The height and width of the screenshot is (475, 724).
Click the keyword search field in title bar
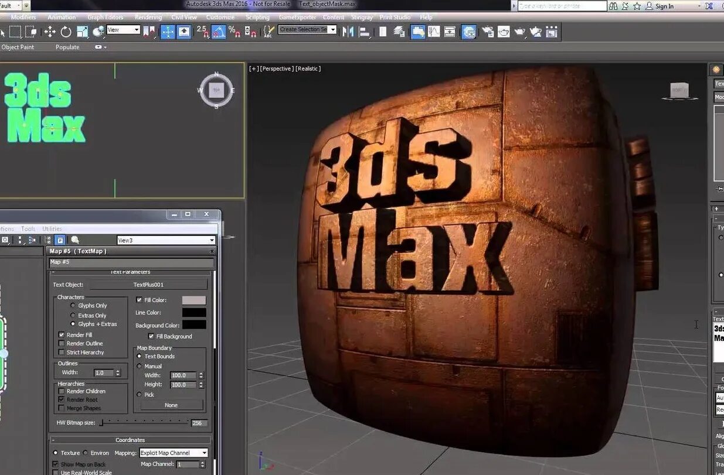click(x=562, y=6)
